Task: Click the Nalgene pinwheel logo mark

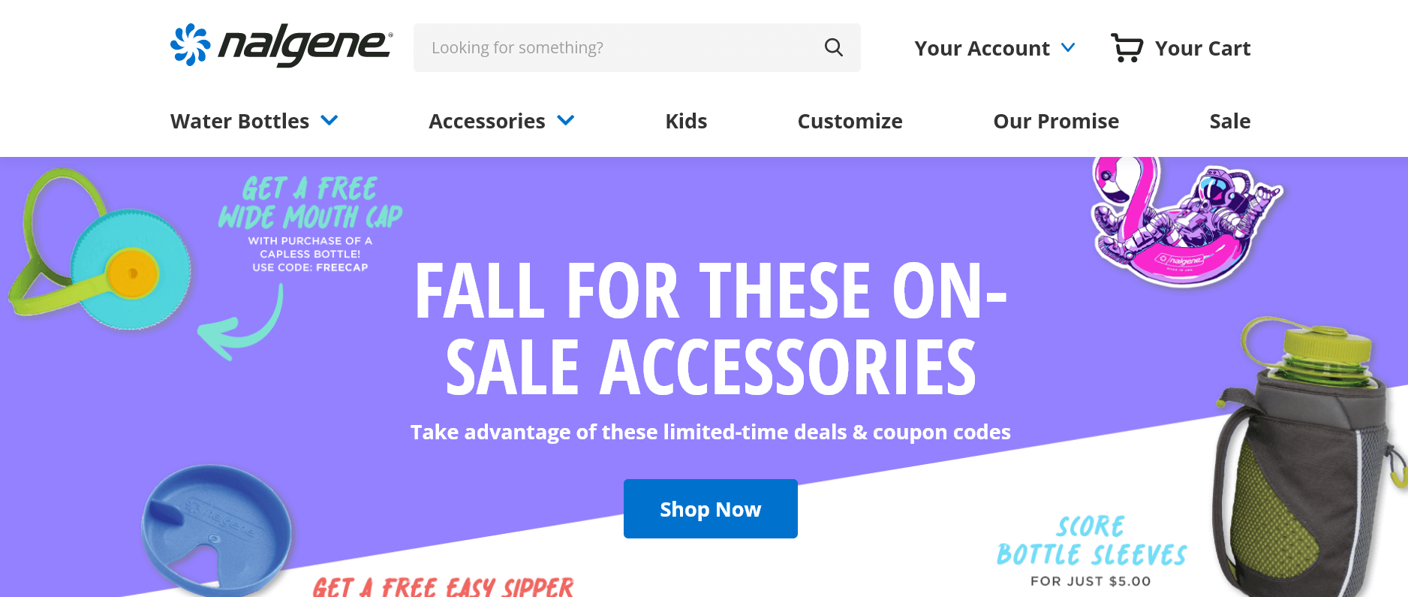Action: tap(190, 45)
